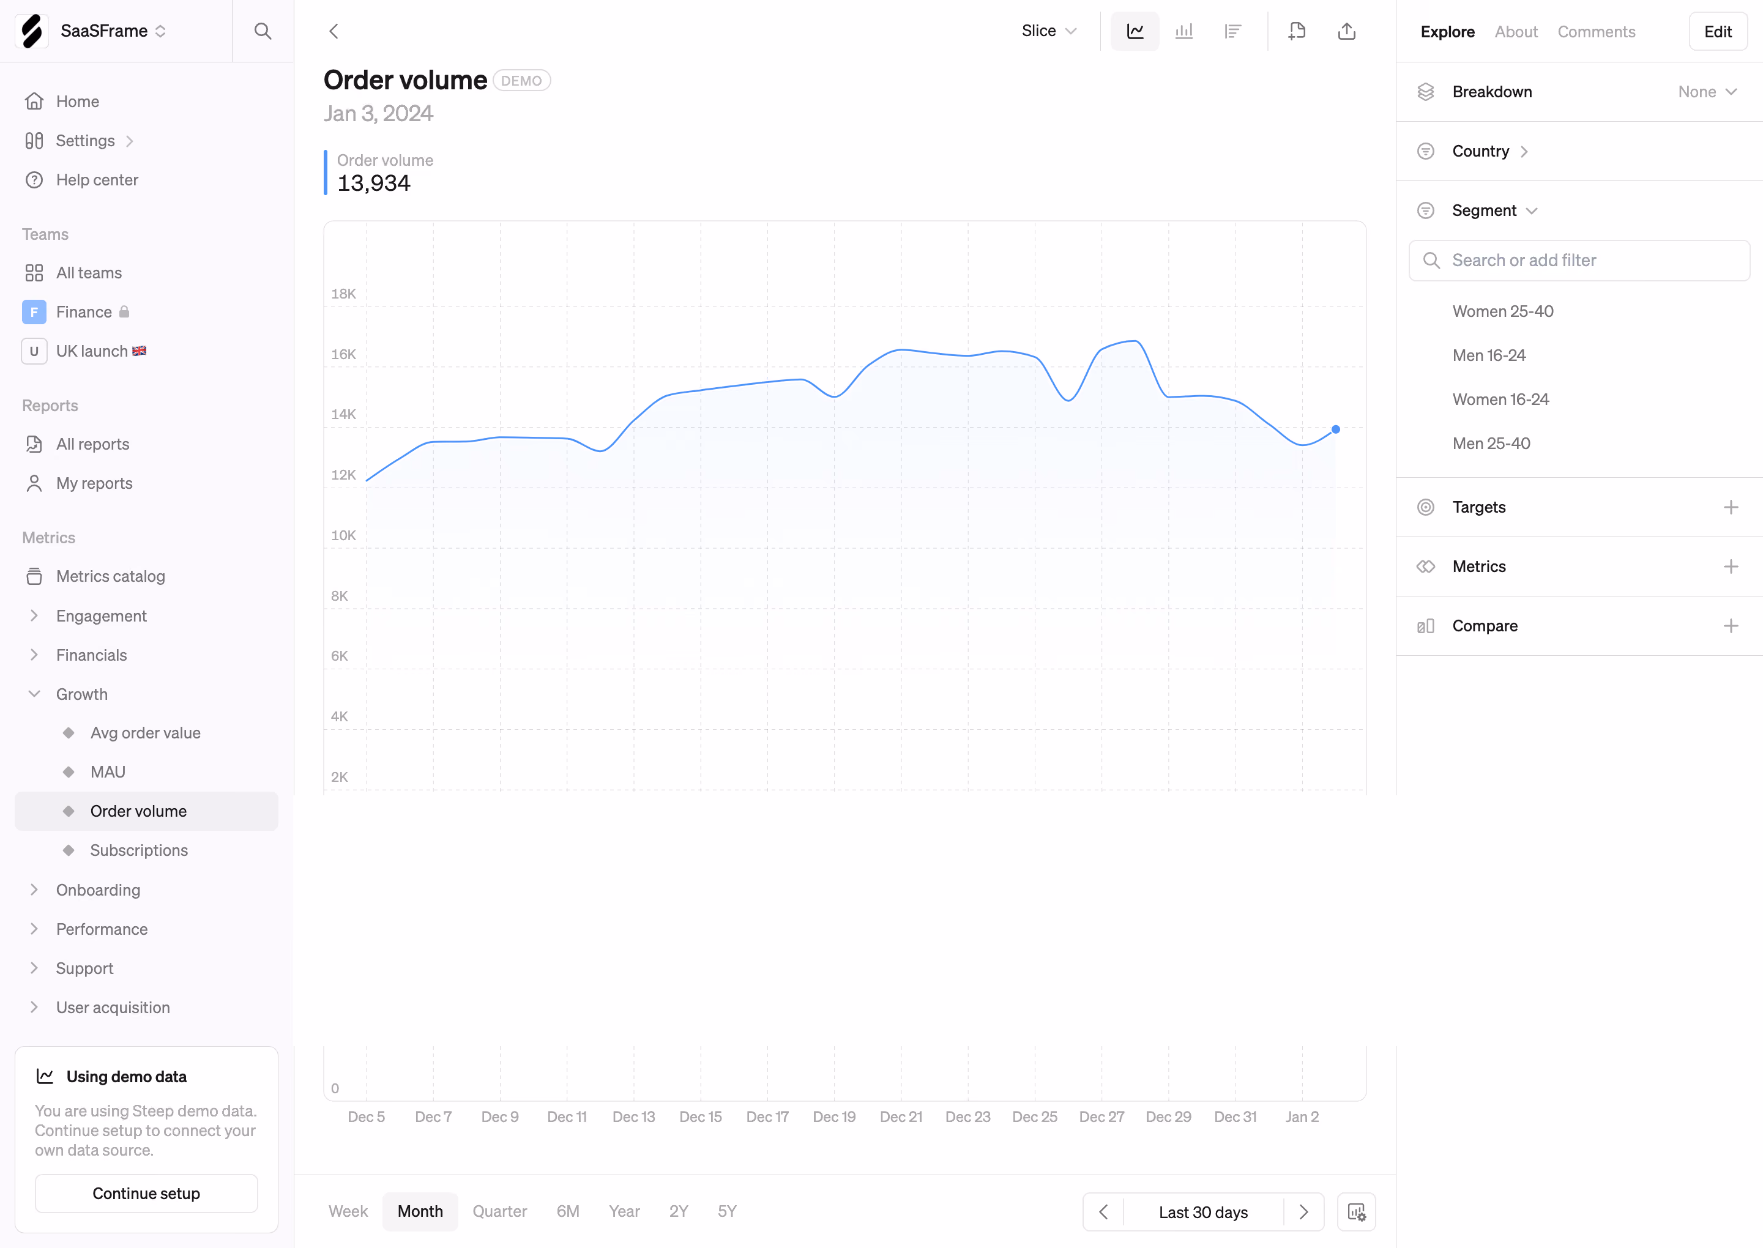
Task: Click the share/export icon
Action: pyautogui.click(x=1346, y=32)
